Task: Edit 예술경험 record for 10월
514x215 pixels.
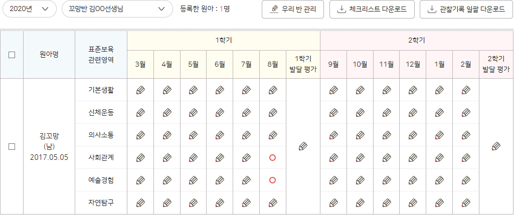Action: [360, 180]
